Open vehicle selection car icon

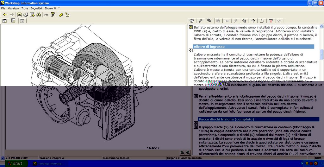(x=19, y=15)
